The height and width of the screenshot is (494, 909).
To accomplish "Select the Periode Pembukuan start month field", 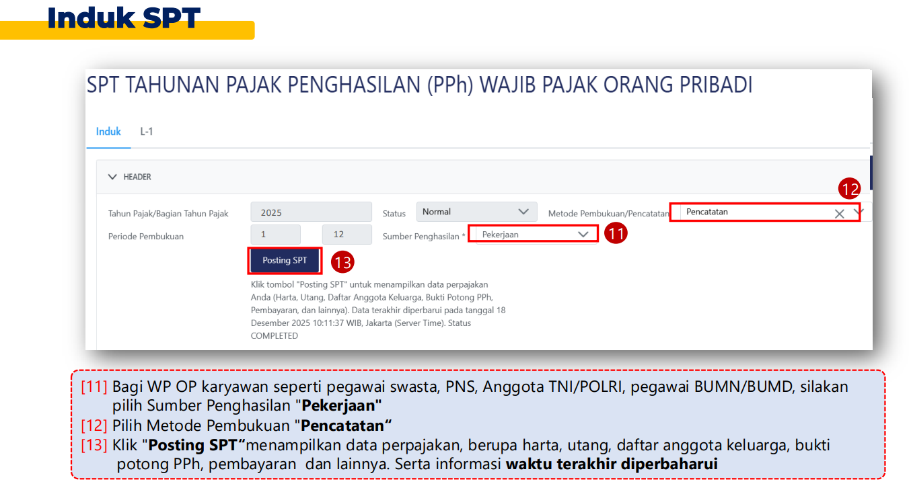I will point(275,235).
